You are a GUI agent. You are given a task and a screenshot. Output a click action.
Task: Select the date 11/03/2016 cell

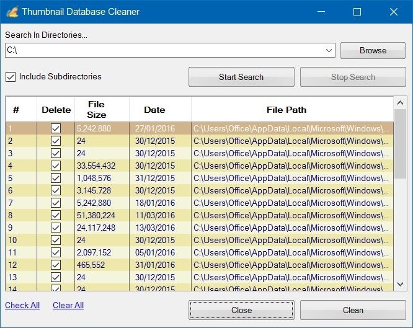(160, 215)
